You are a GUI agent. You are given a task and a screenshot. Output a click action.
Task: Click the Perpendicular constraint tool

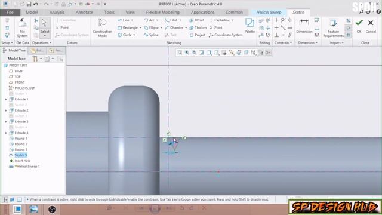[x=276, y=35]
